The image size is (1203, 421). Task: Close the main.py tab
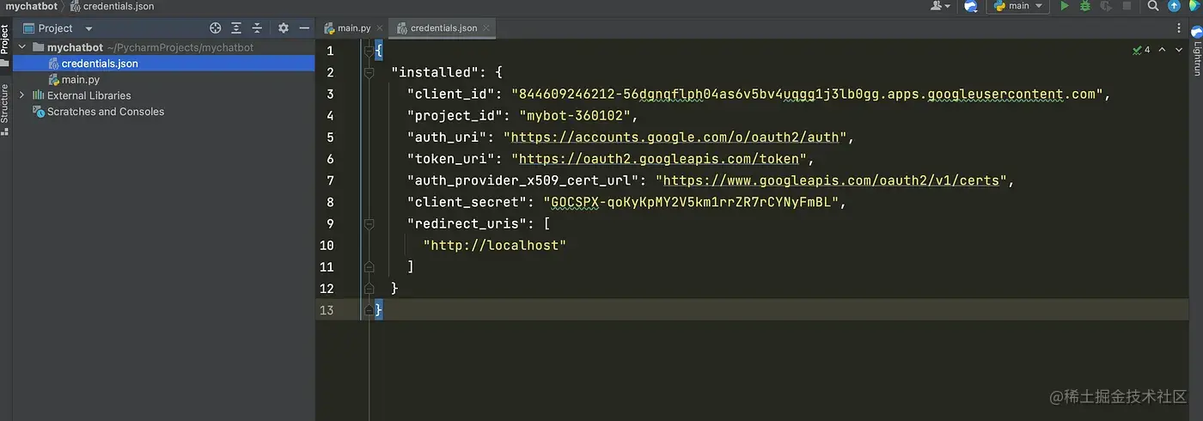[x=380, y=28]
